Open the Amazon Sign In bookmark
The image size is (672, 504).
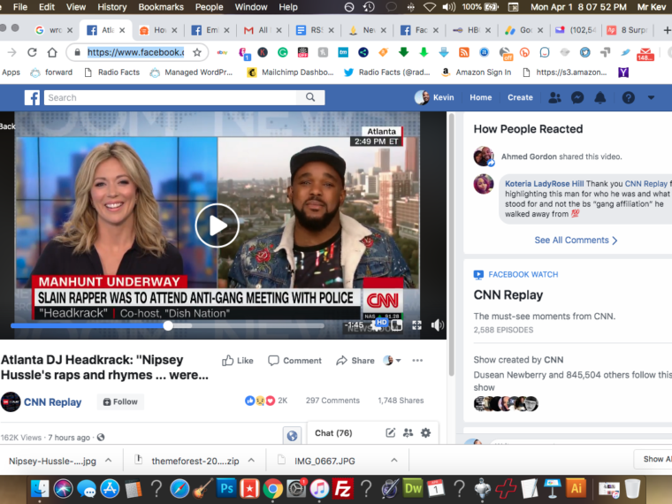point(477,73)
